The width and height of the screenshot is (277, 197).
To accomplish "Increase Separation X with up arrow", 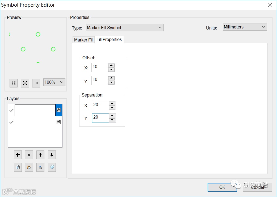I will 112,103.
